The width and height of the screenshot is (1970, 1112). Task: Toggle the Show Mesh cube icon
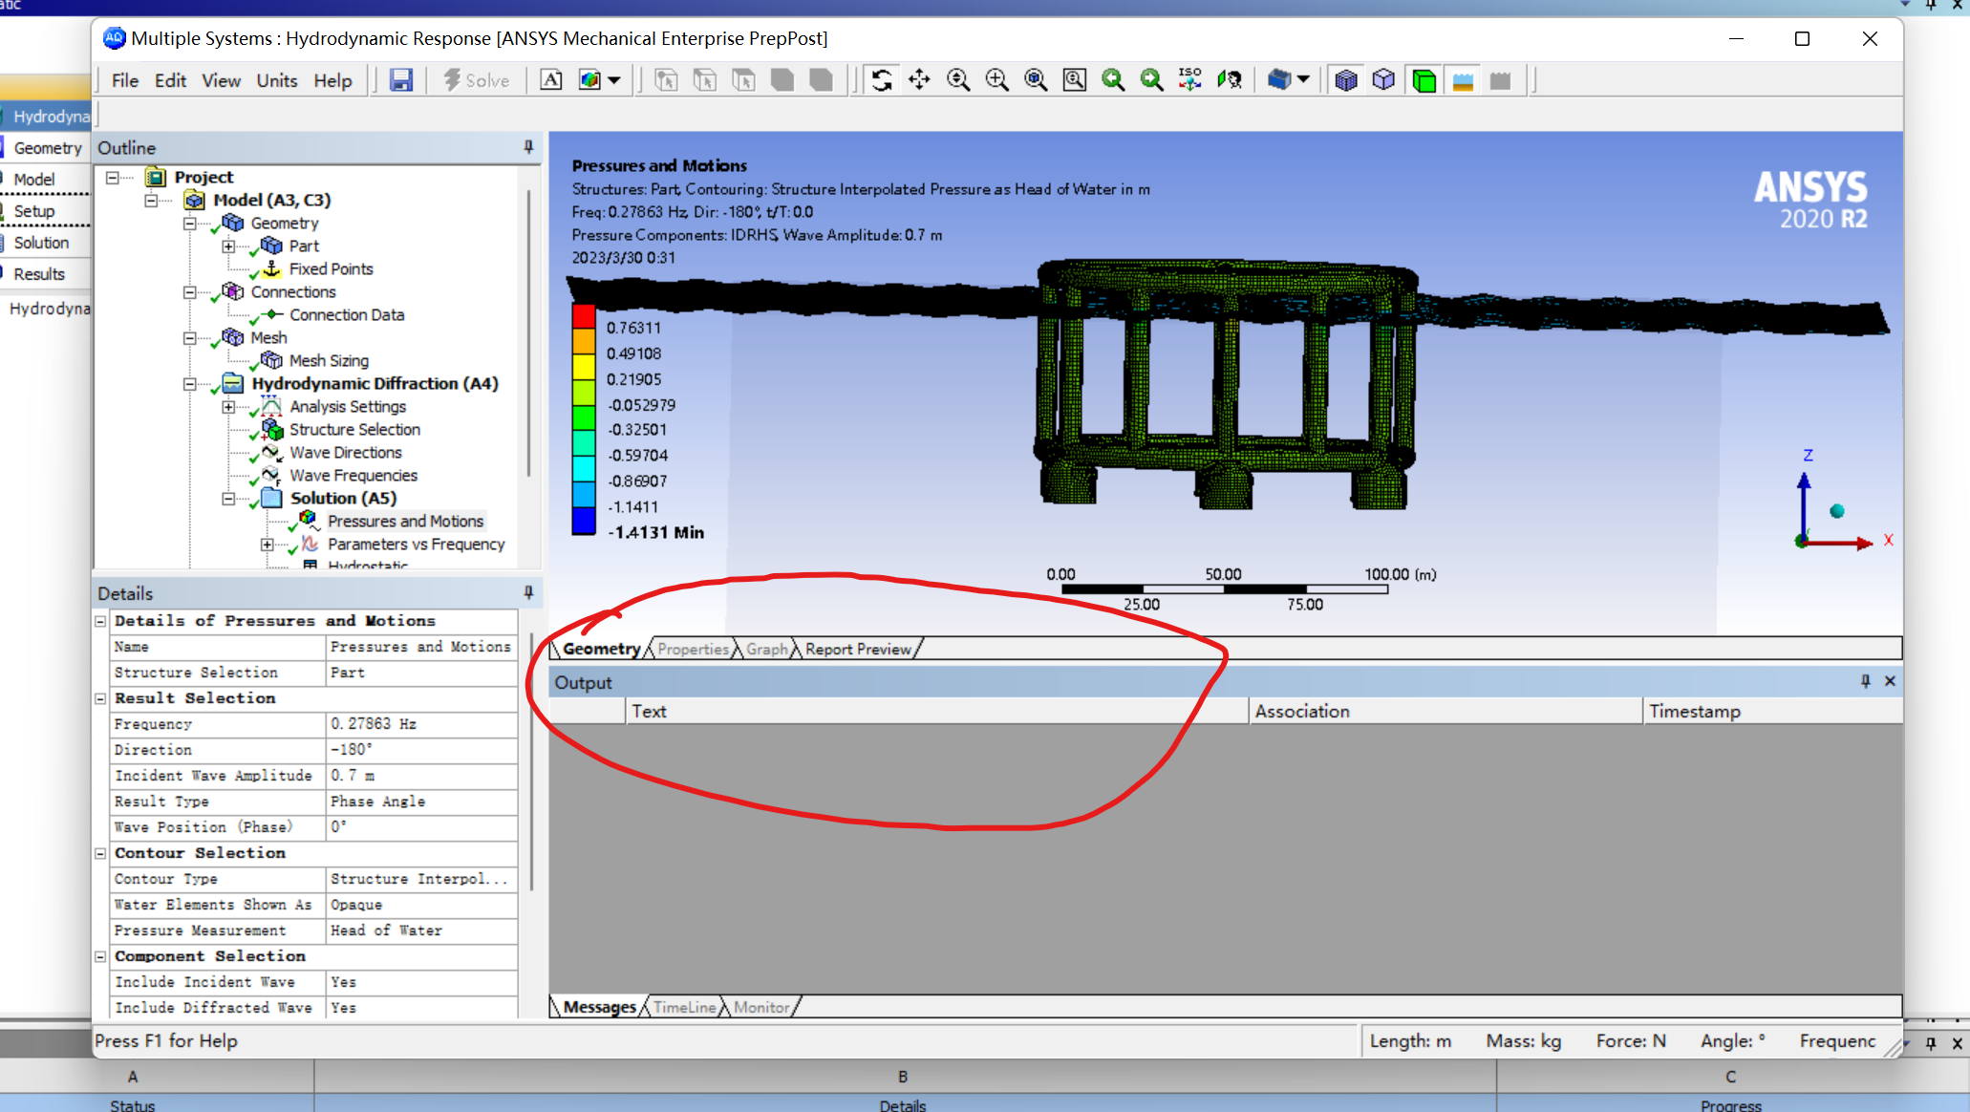1345,80
